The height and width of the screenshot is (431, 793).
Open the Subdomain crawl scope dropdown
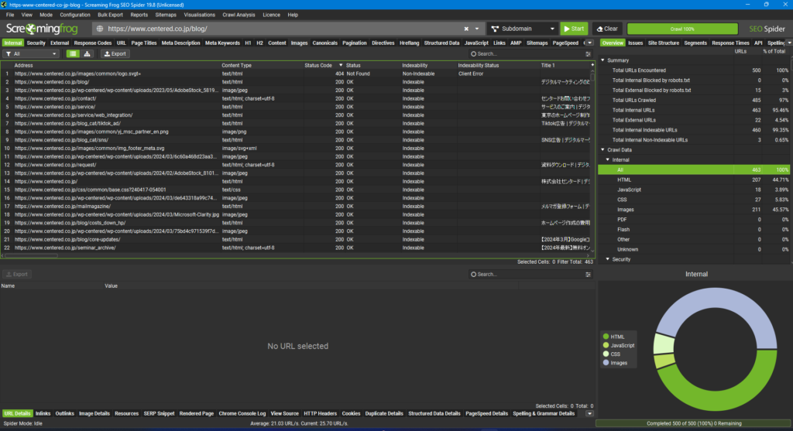click(523, 29)
